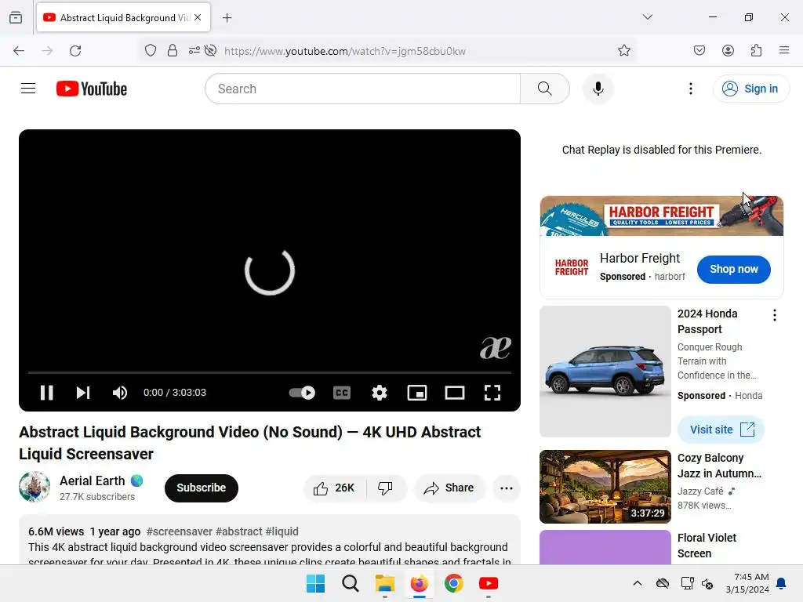Click Shop now Harbor Freight button
The height and width of the screenshot is (602, 803).
[x=733, y=270]
